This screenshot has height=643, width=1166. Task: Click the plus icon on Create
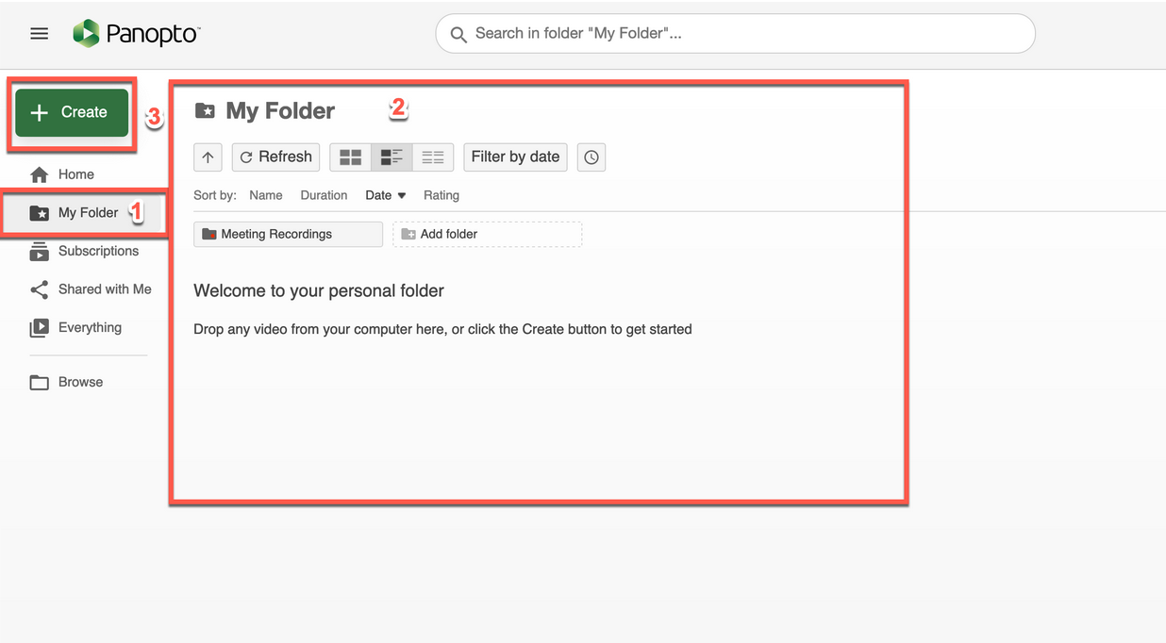39,112
